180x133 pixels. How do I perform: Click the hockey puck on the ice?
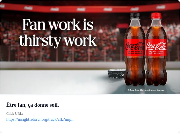tap(116, 74)
